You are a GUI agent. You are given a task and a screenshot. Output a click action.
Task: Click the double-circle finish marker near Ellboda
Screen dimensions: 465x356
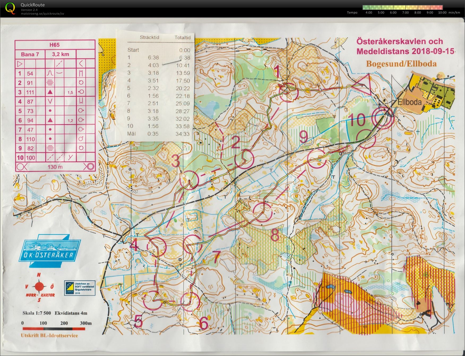(x=383, y=118)
